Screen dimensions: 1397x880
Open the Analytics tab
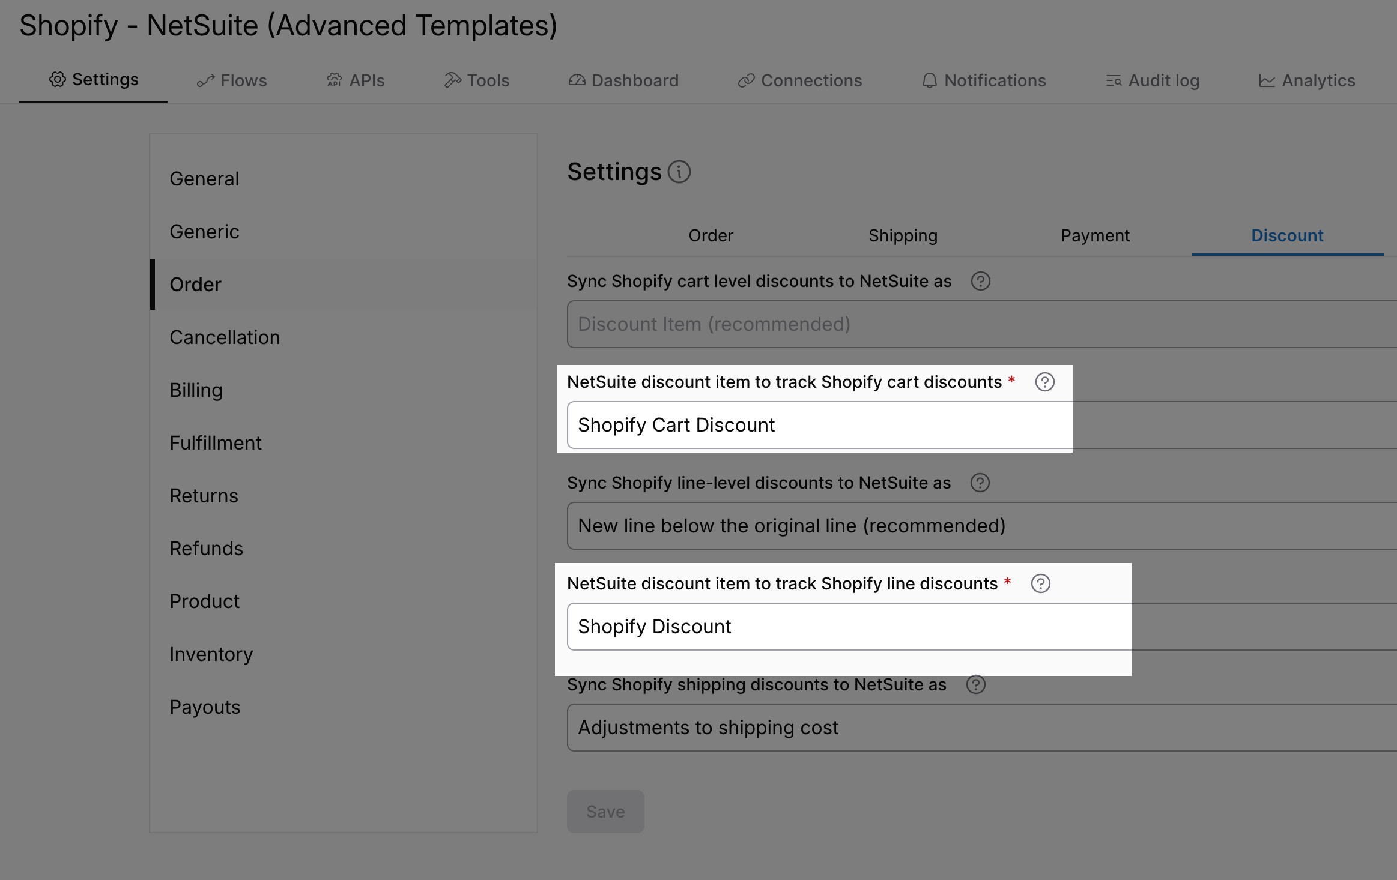pyautogui.click(x=1307, y=80)
